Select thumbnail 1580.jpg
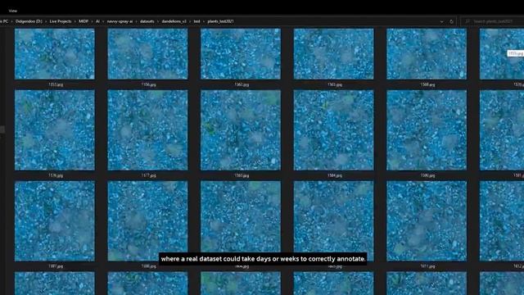Image resolution: width=524 pixels, height=295 pixels. pos(241,130)
